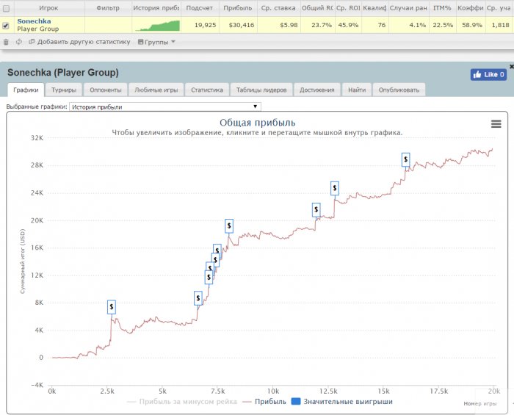514x415 pixels.
Task: Switch to the Найти tab
Action: coord(357,90)
